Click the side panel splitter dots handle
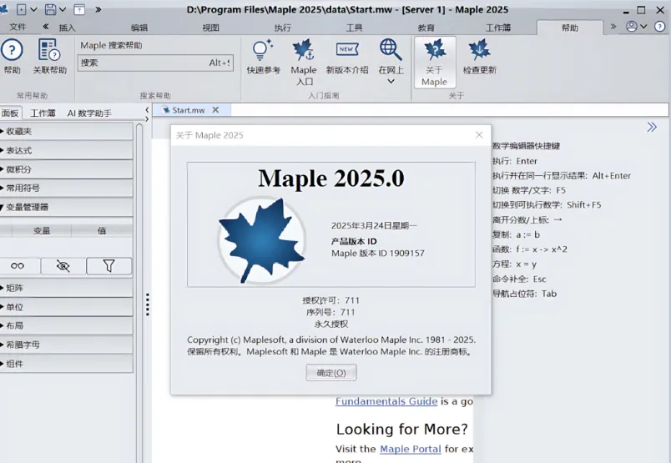The image size is (671, 463). tap(148, 304)
